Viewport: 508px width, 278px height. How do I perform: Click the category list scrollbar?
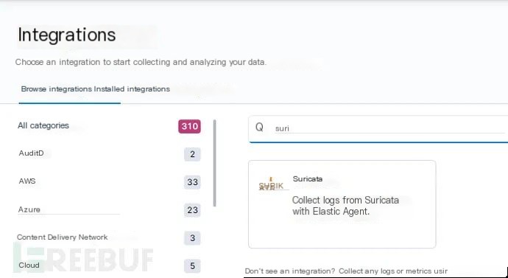pos(214,163)
